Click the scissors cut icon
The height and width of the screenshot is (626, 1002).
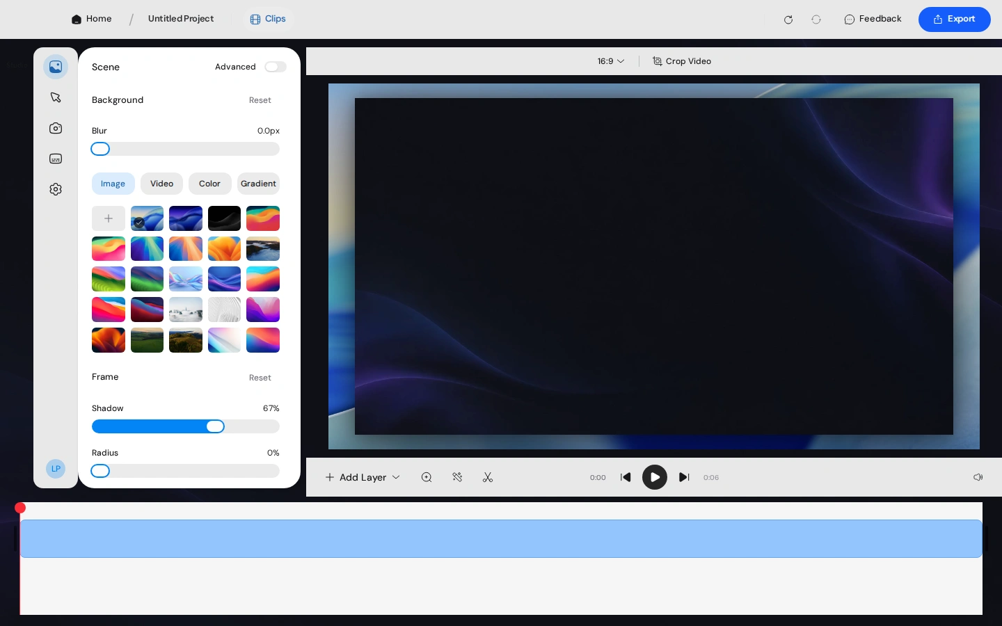pos(488,477)
